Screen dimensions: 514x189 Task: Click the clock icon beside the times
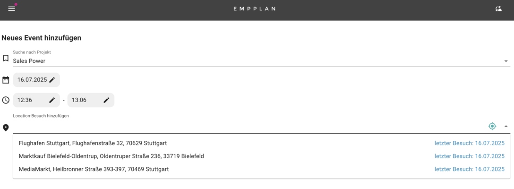(6, 100)
